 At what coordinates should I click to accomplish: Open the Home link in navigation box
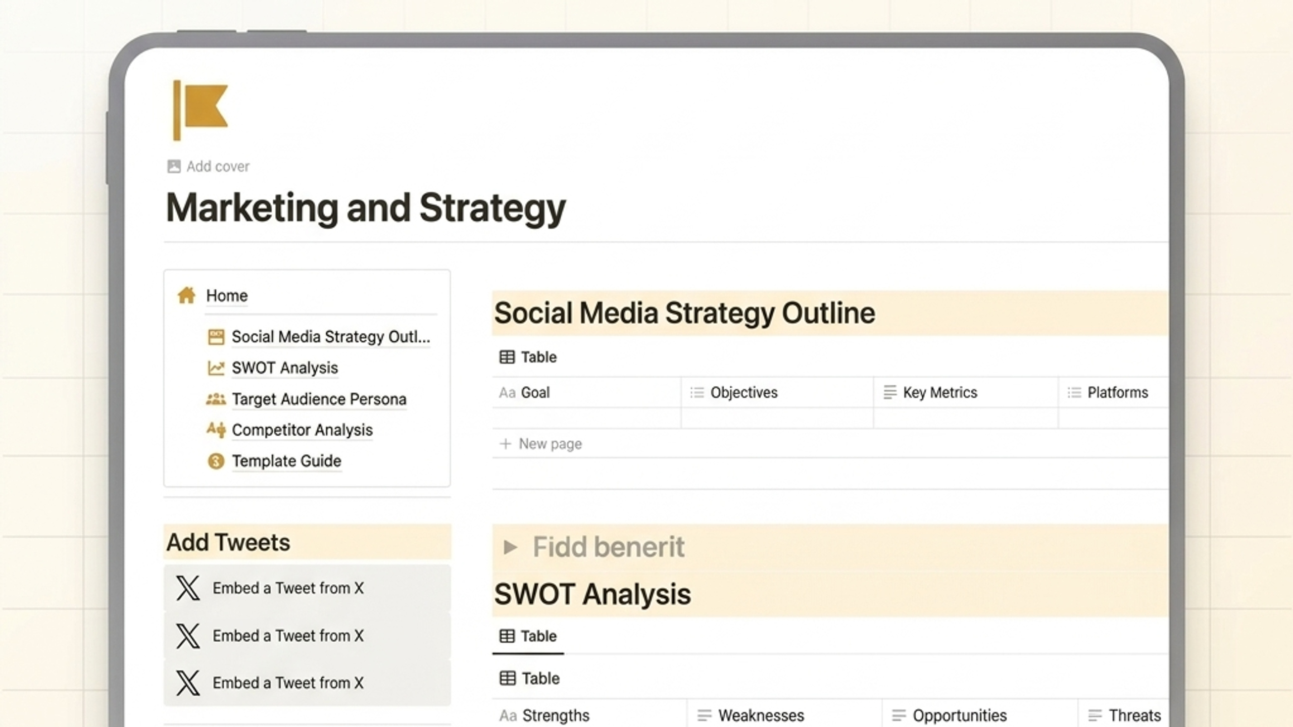227,295
